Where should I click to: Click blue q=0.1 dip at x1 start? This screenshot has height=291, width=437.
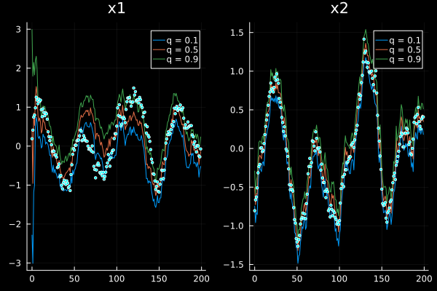point(33,262)
